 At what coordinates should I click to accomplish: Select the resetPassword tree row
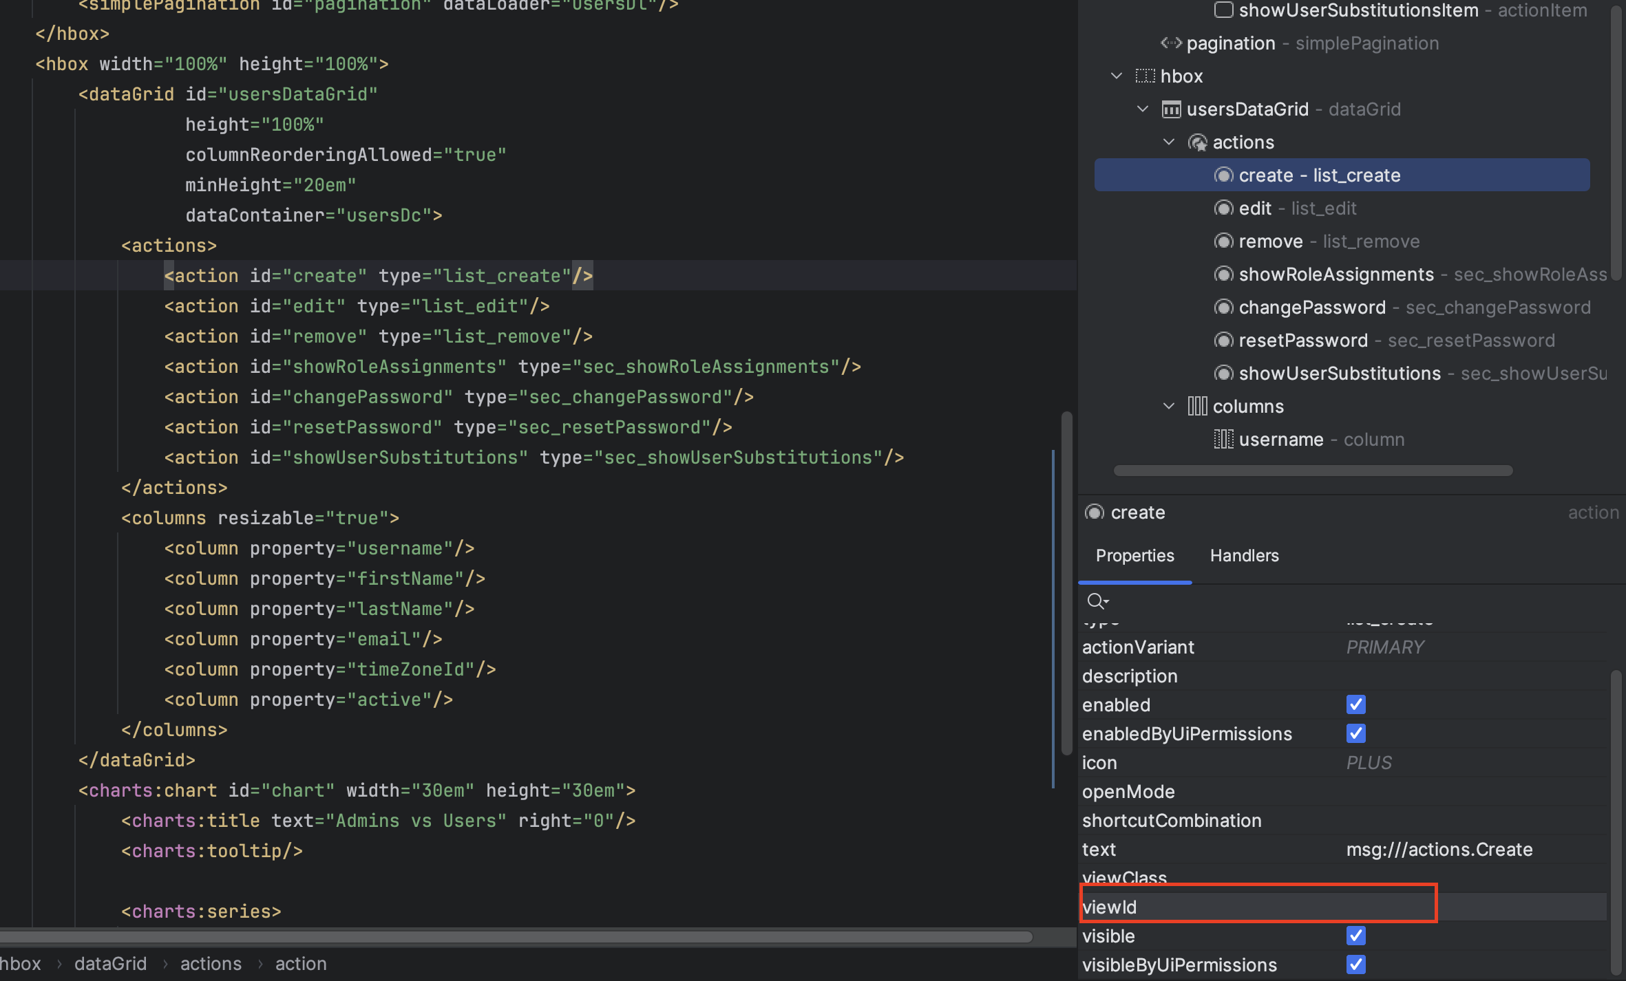click(1342, 340)
